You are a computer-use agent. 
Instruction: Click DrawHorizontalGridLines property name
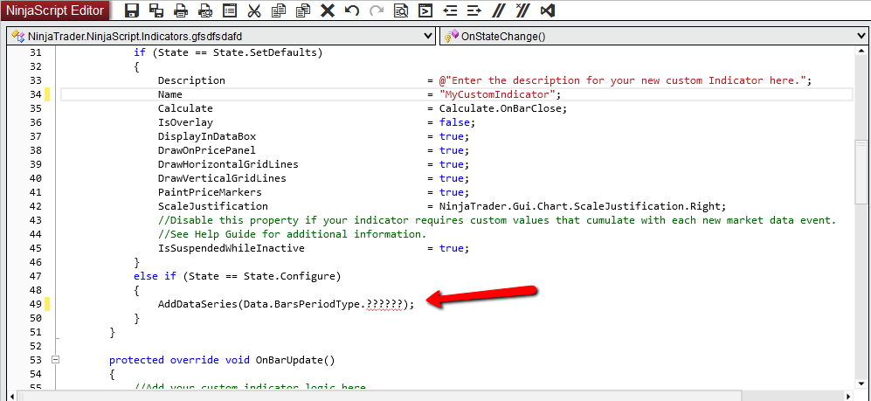click(x=228, y=164)
